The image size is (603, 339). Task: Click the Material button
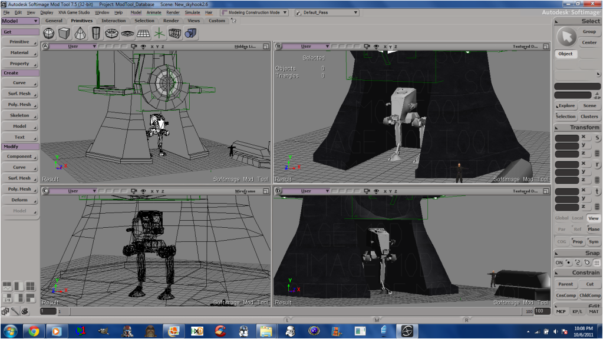coord(19,52)
